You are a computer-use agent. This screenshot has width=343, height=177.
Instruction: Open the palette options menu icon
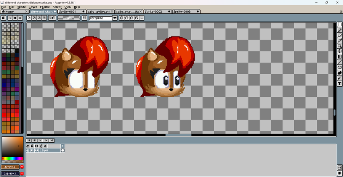tap(20, 18)
